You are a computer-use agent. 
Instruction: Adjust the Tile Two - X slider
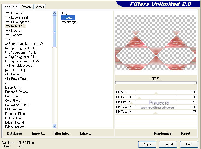[x=156, y=107]
